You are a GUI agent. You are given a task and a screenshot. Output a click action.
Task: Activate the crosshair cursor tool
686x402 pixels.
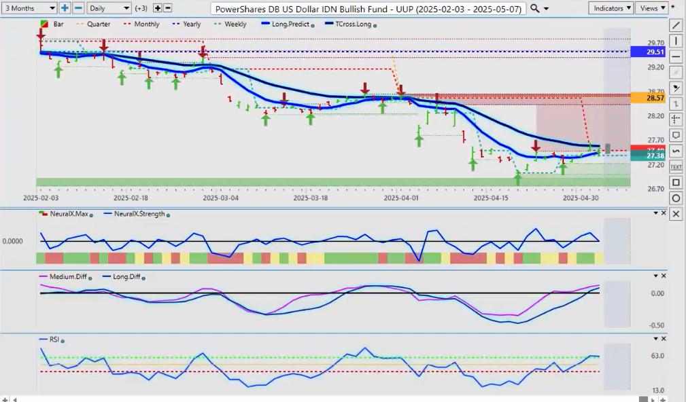[x=676, y=120]
